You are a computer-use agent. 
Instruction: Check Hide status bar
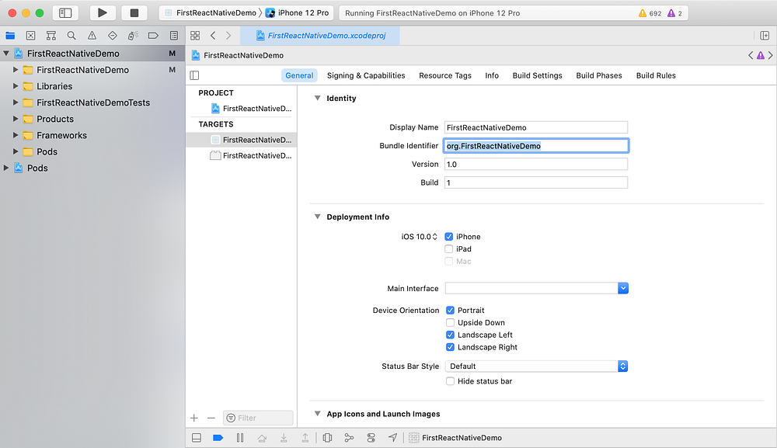click(x=450, y=381)
